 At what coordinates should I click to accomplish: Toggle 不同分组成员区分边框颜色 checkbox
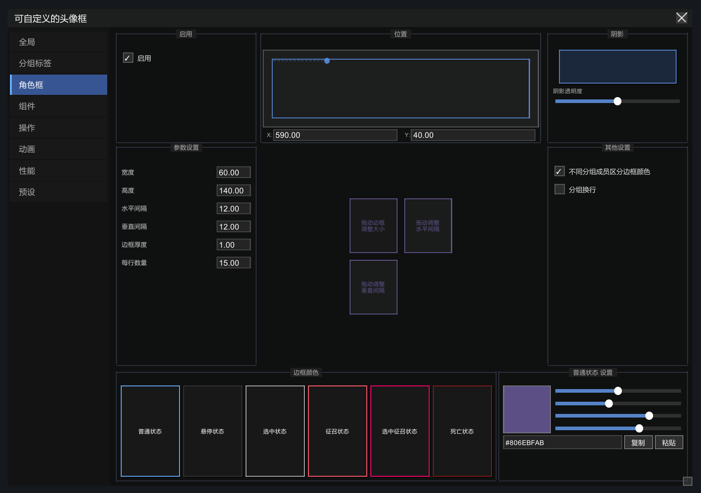[559, 171]
